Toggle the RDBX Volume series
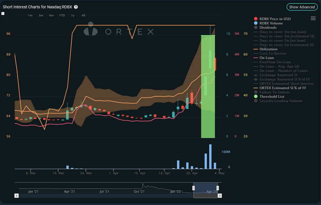Image resolution: width=321 pixels, height=205 pixels. pos(268,23)
